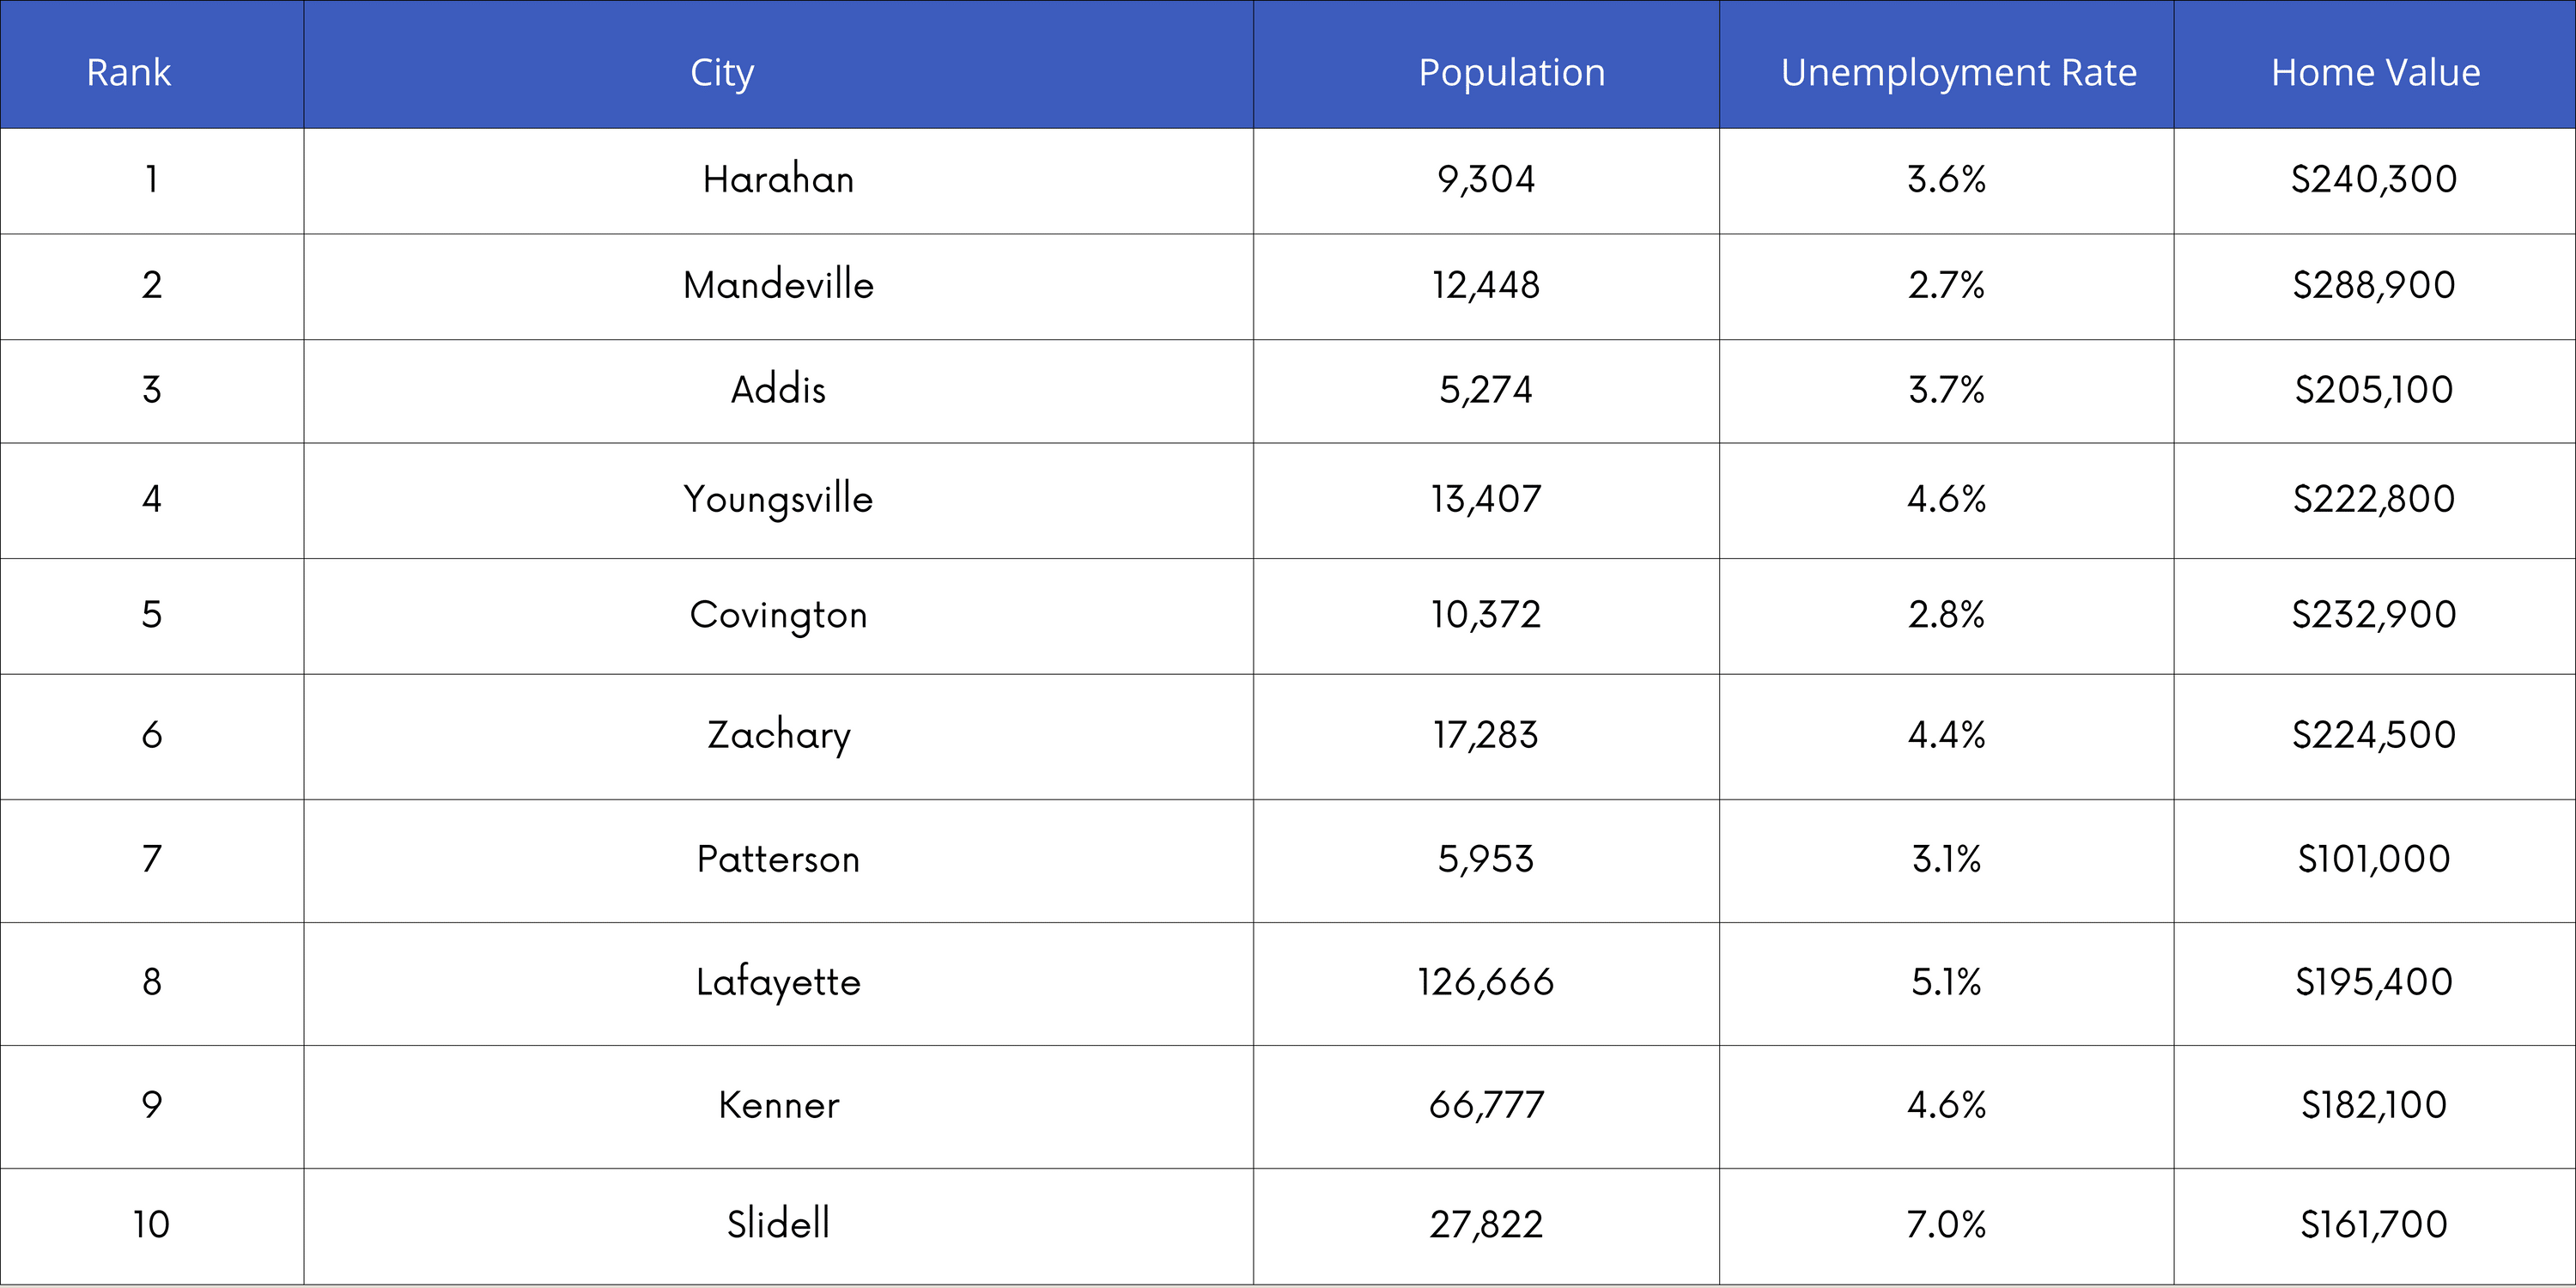Click home value $222,800

click(x=2374, y=499)
